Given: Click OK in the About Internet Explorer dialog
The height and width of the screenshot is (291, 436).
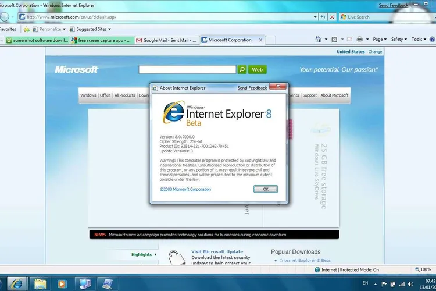Looking at the screenshot, I should [x=266, y=189].
